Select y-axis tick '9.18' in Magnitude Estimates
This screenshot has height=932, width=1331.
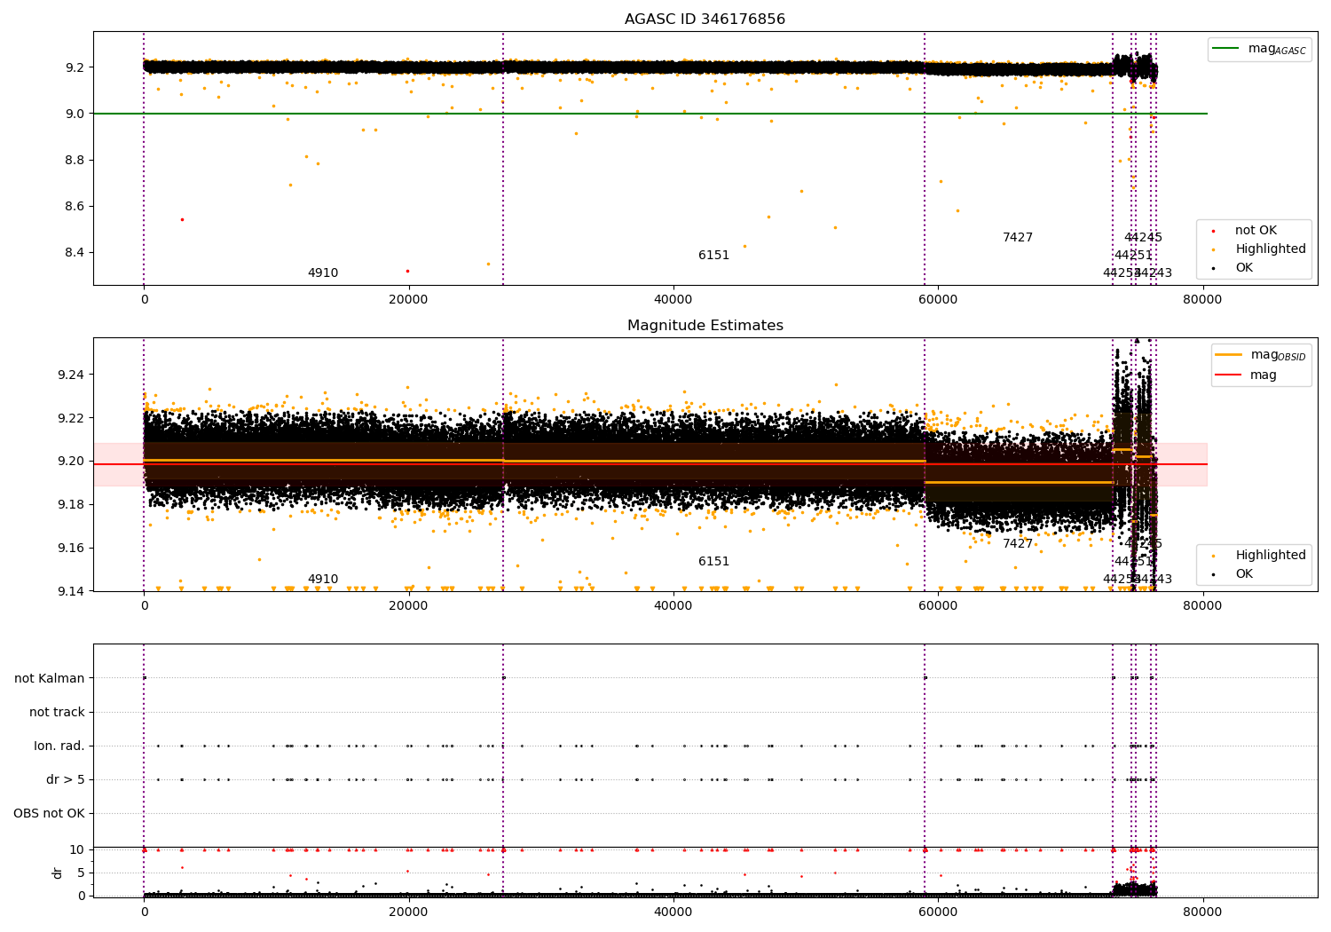pos(71,505)
